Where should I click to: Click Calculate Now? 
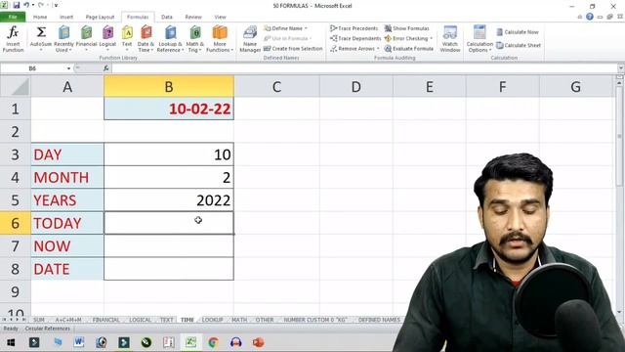click(x=518, y=32)
